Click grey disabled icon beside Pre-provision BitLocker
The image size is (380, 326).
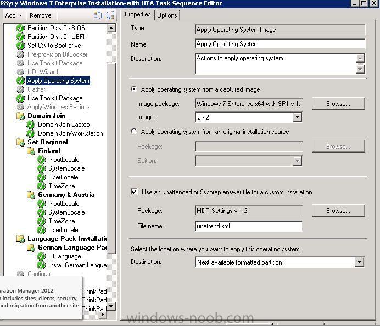point(20,54)
